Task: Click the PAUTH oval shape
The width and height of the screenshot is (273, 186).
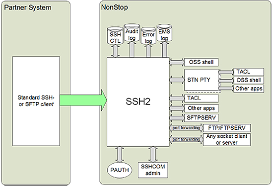Action: pos(120,170)
